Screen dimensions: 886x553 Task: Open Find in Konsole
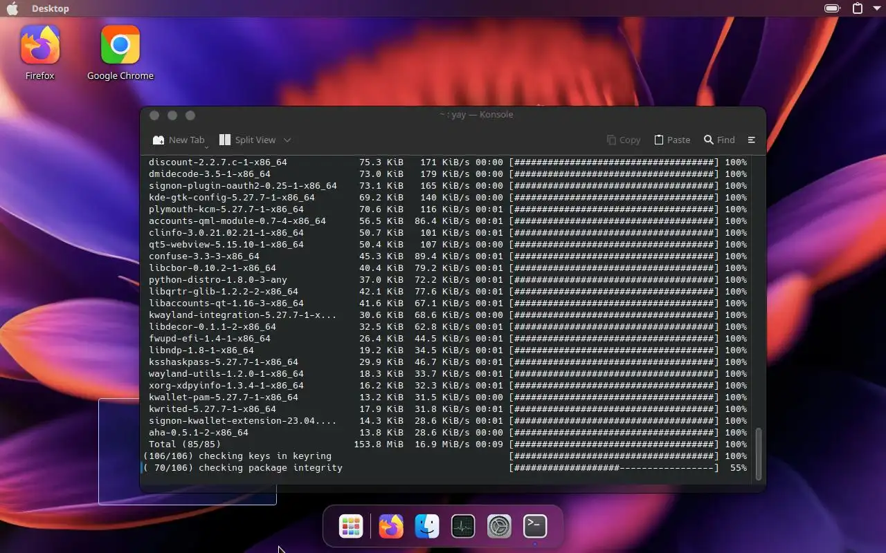[720, 140]
